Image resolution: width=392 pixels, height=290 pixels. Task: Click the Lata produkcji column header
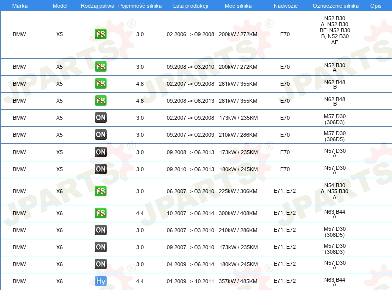(190, 6)
